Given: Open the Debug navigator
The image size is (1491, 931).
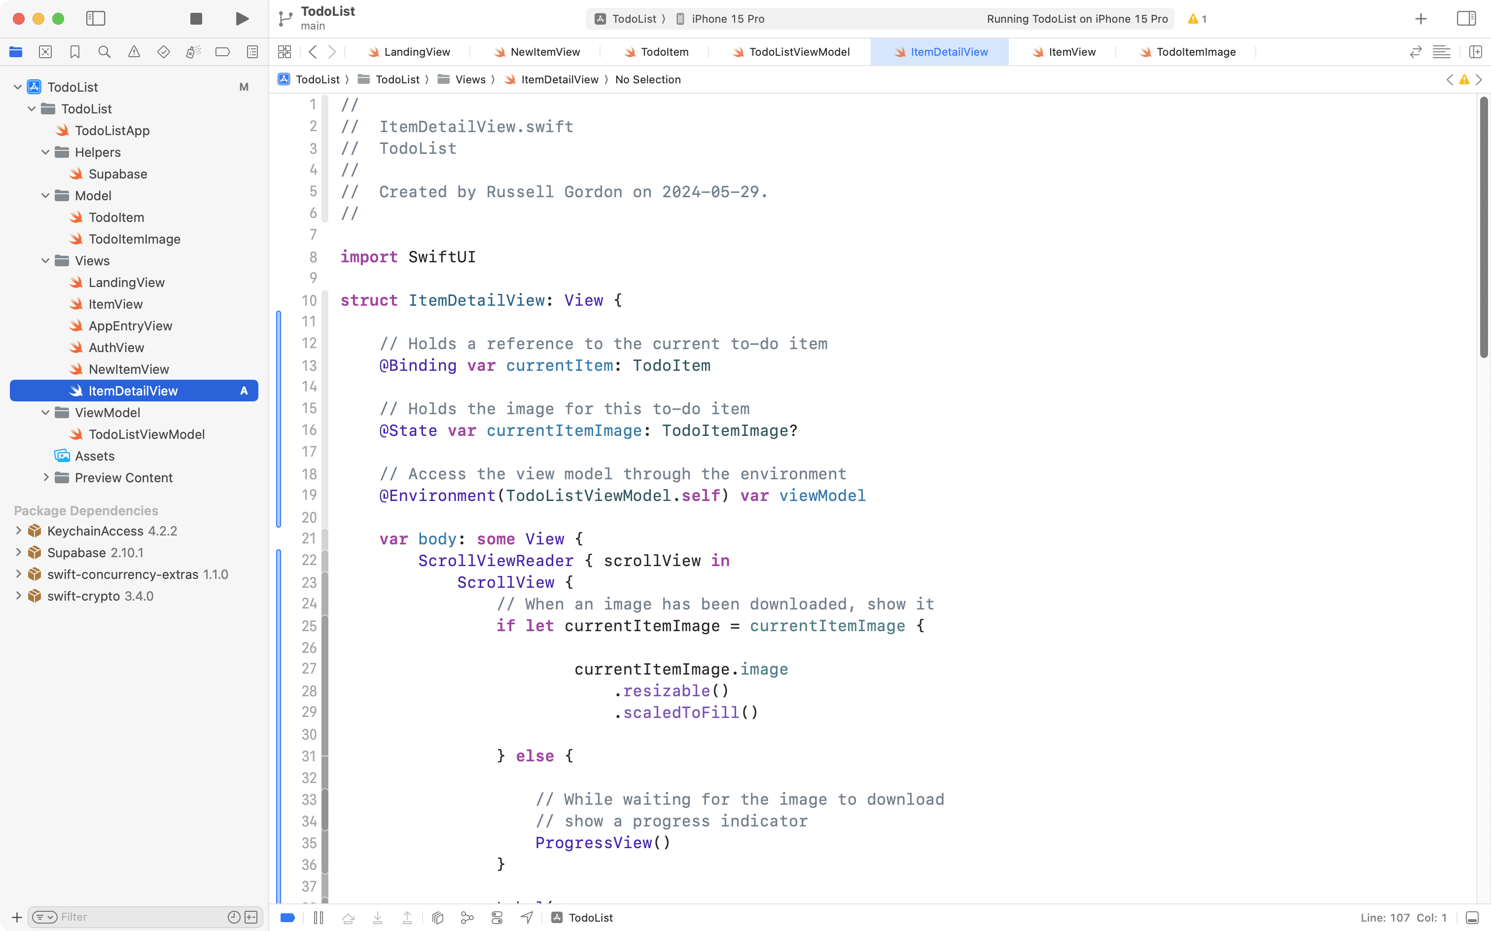Looking at the screenshot, I should click(x=193, y=52).
